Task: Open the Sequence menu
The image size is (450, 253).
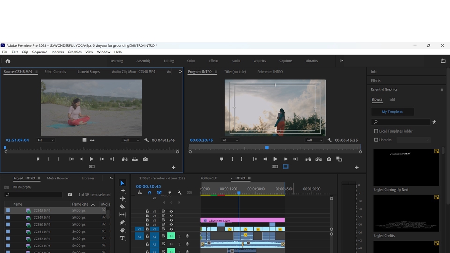Action: click(x=39, y=52)
